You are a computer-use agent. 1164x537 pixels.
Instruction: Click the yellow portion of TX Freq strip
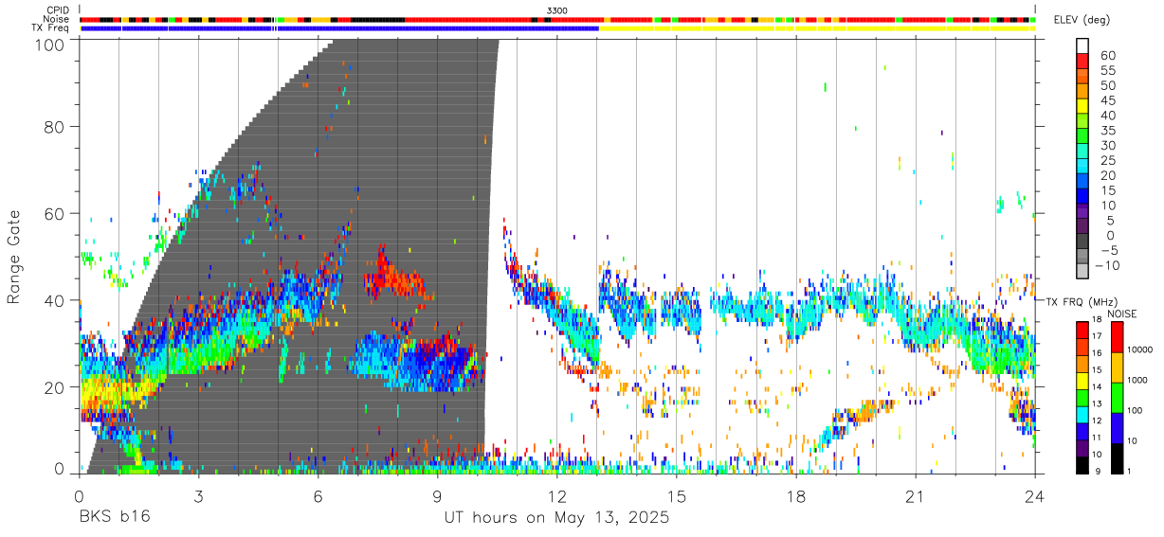coord(816,28)
